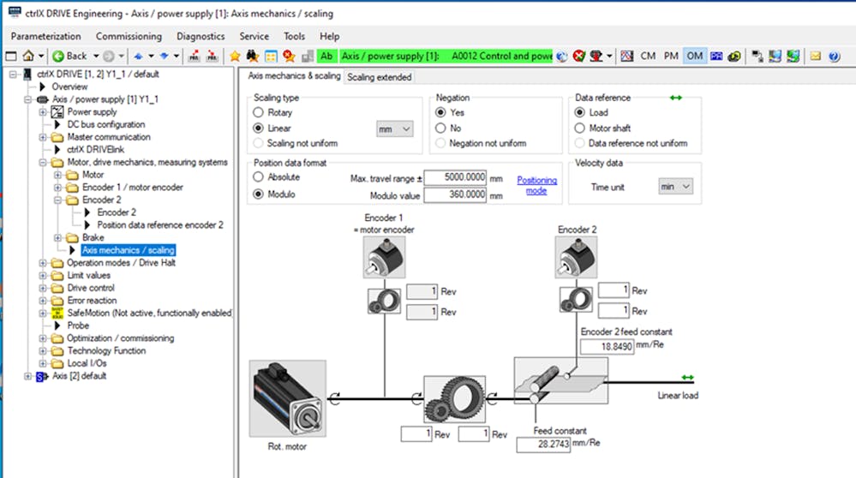Open the Home button dropdown arrow
This screenshot has width=856, height=478.
click(41, 57)
